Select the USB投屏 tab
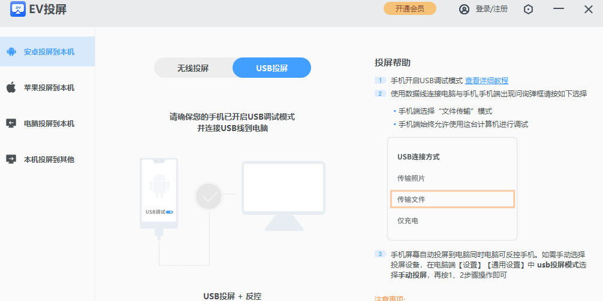 (x=272, y=68)
